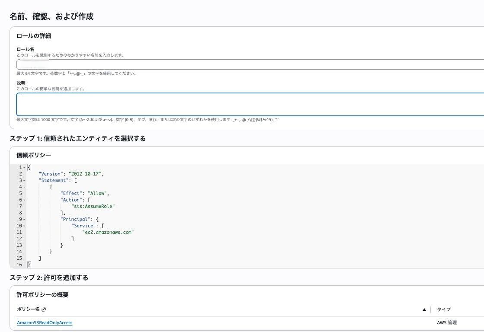Place cursor on "ec2.amazonaws.com" service value
Screen dimensions: 484x332
tap(108, 232)
